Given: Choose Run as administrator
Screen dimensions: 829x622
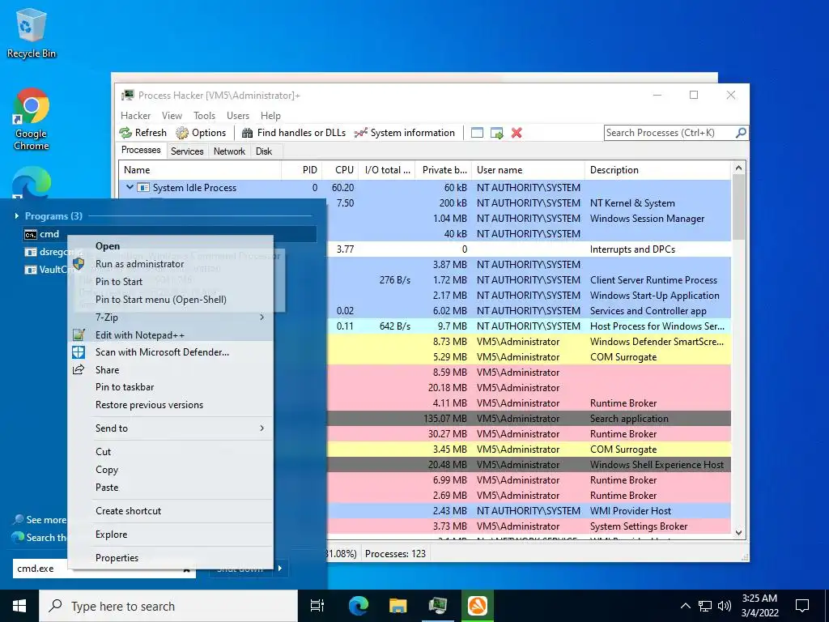Looking at the screenshot, I should [x=139, y=263].
